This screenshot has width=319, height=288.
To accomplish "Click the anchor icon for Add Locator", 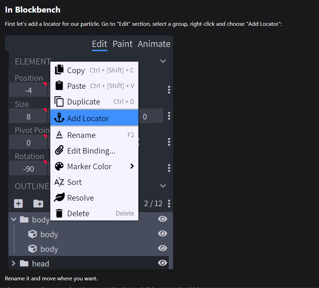I will (x=59, y=118).
